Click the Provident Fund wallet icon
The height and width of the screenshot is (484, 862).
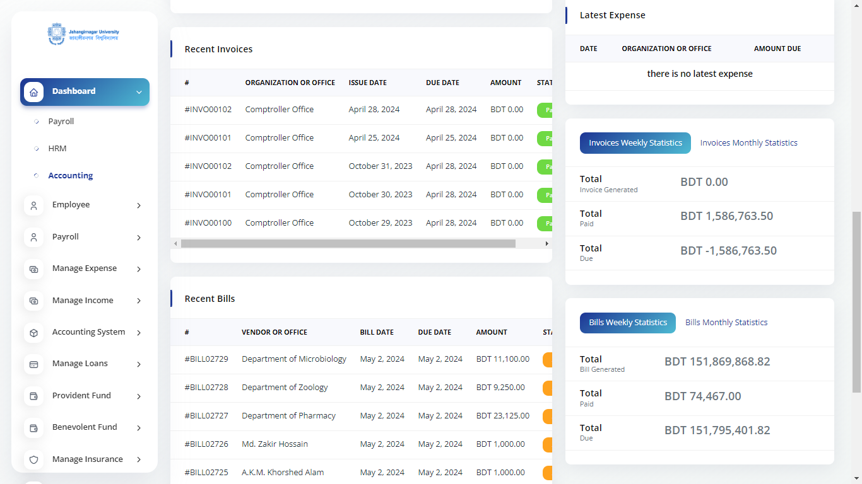point(34,396)
